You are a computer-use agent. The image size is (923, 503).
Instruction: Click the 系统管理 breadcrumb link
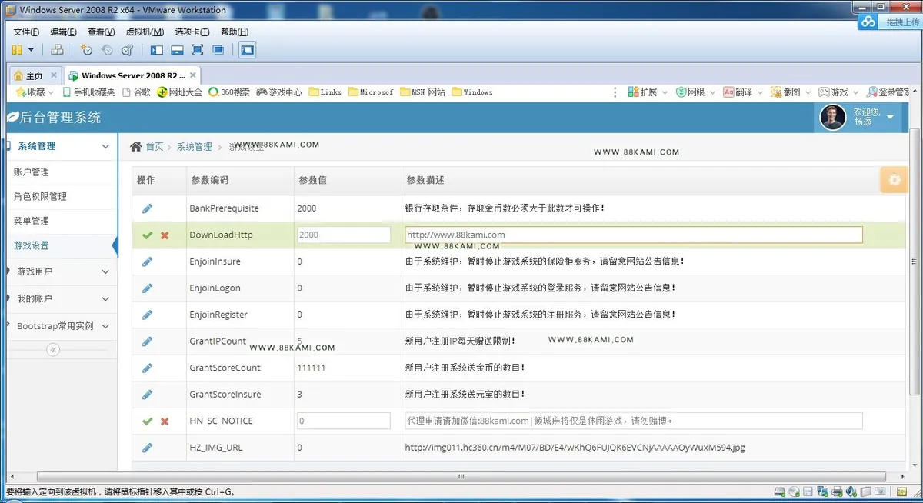coord(194,147)
